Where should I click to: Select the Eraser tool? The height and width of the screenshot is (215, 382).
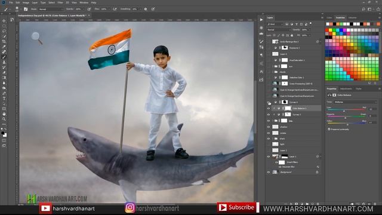[x=4, y=73]
